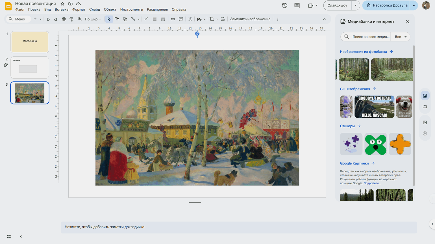Click the undo arrow

click(48, 19)
